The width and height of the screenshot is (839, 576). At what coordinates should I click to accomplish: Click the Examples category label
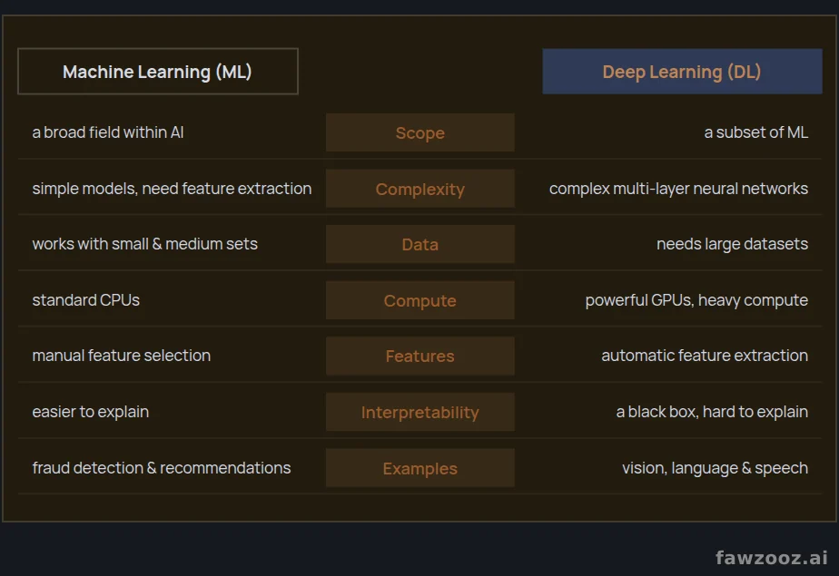[420, 468]
